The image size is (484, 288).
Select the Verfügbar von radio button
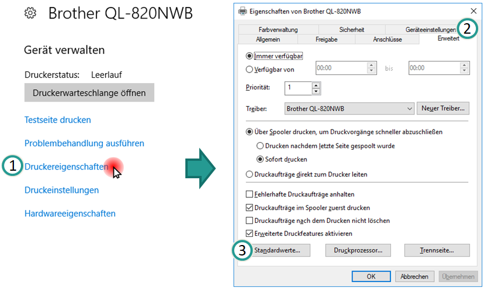tap(249, 69)
